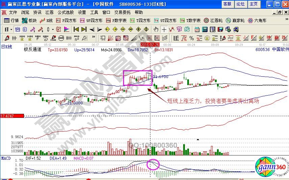
Task: Click the 论坛 forum button
Action: pos(240,4)
